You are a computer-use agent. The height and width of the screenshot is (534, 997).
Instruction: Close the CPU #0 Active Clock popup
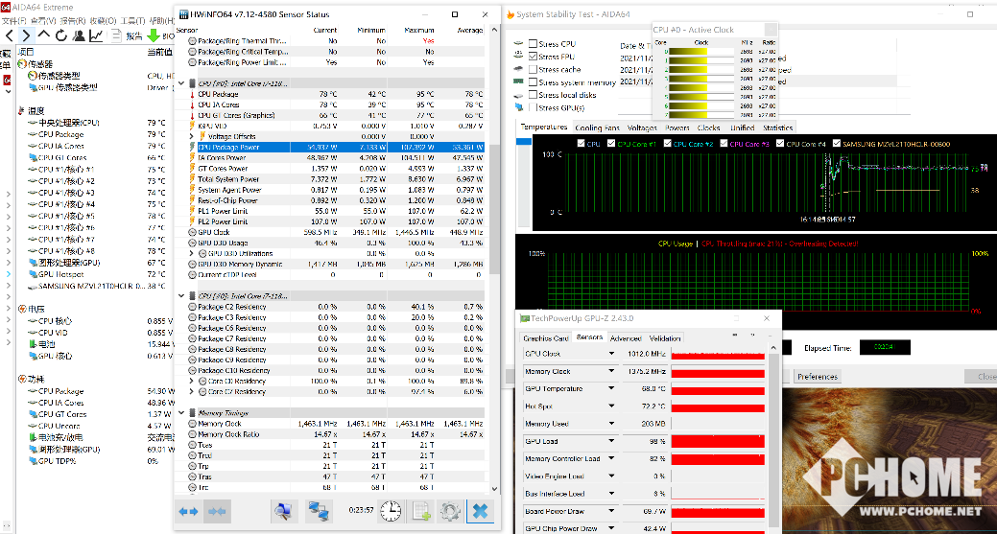(770, 29)
